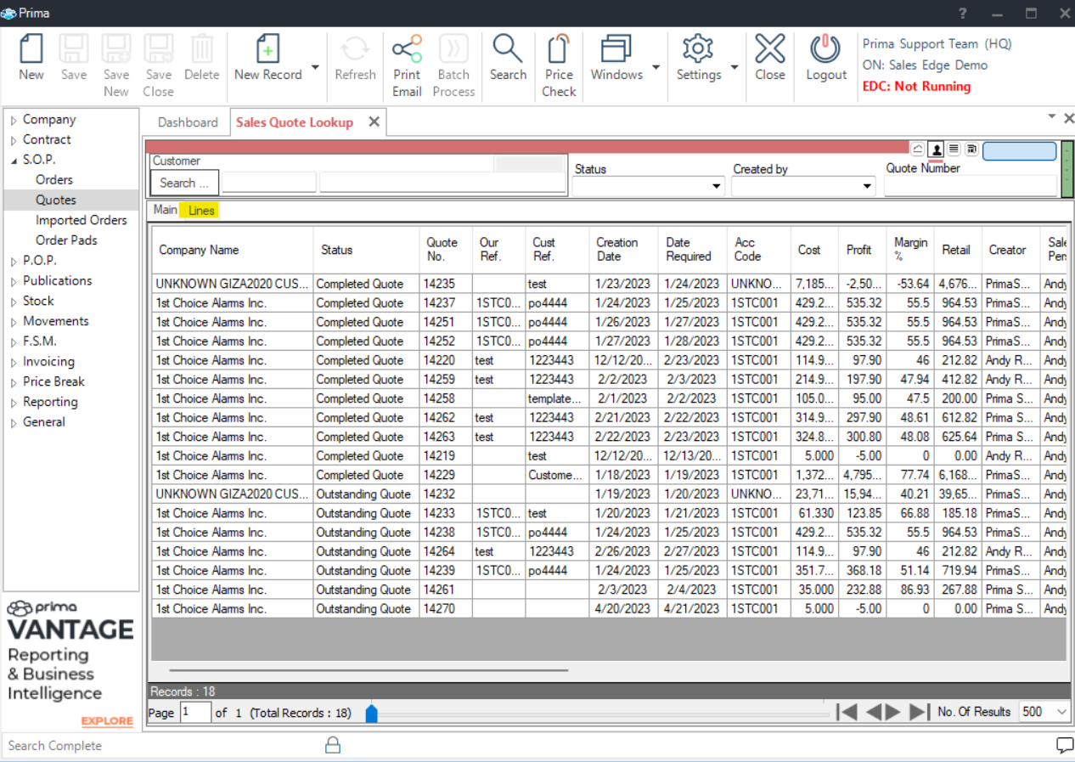Click the Save New toolbar icon
Screen dimensions: 1075x762
[115, 49]
